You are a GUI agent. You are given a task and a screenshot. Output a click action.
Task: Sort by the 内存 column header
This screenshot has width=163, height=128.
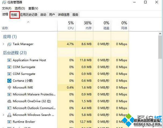[84, 26]
